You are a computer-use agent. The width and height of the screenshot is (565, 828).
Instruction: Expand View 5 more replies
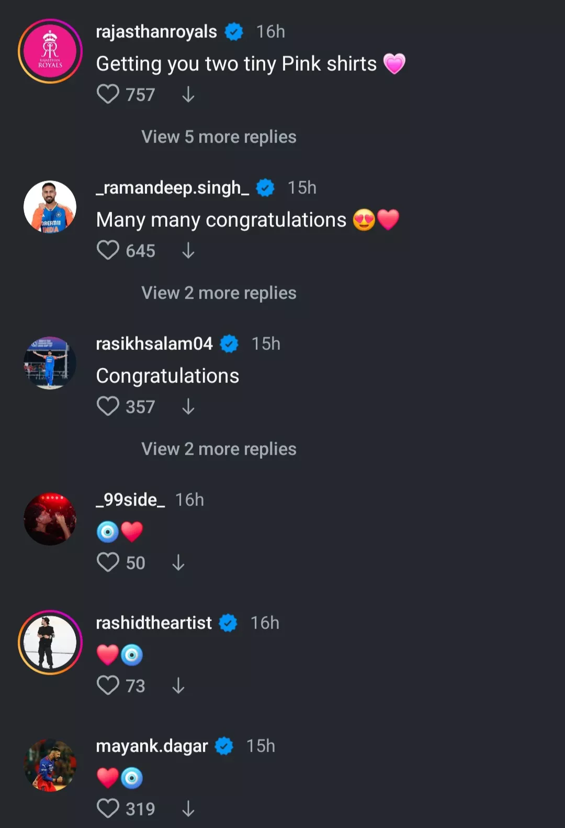coord(219,137)
